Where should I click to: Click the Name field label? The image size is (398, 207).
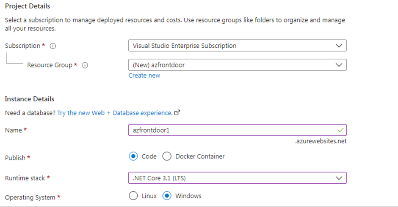click(x=14, y=130)
